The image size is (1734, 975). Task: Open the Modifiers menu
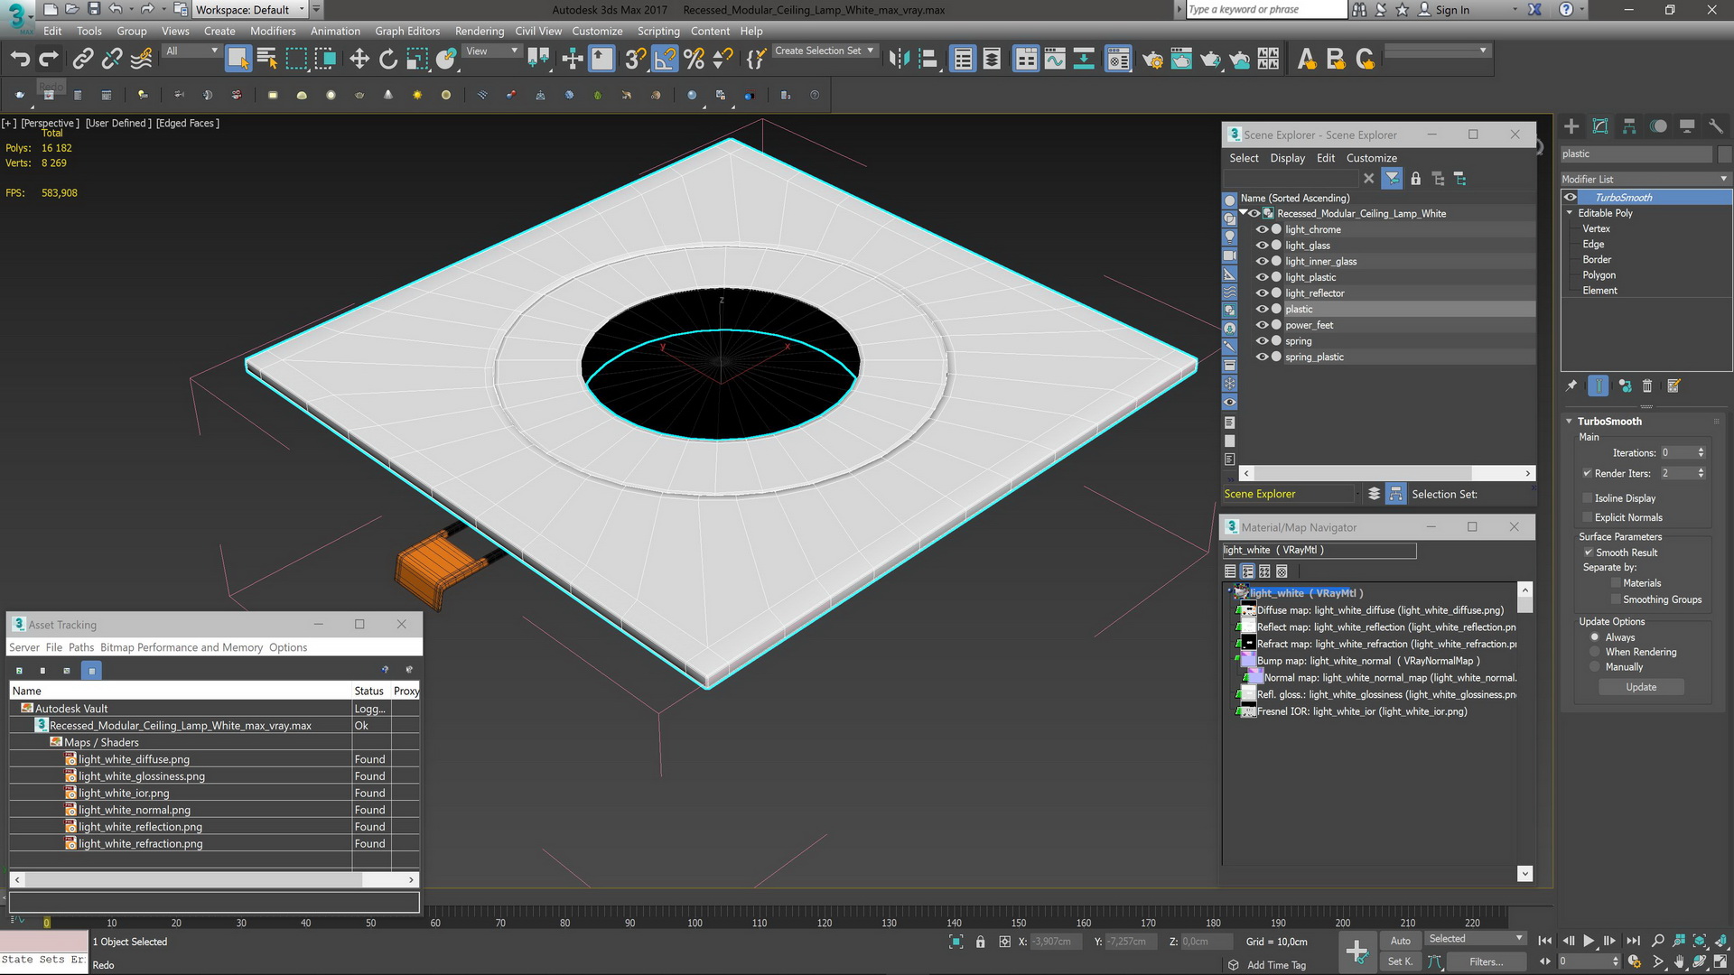click(x=273, y=31)
